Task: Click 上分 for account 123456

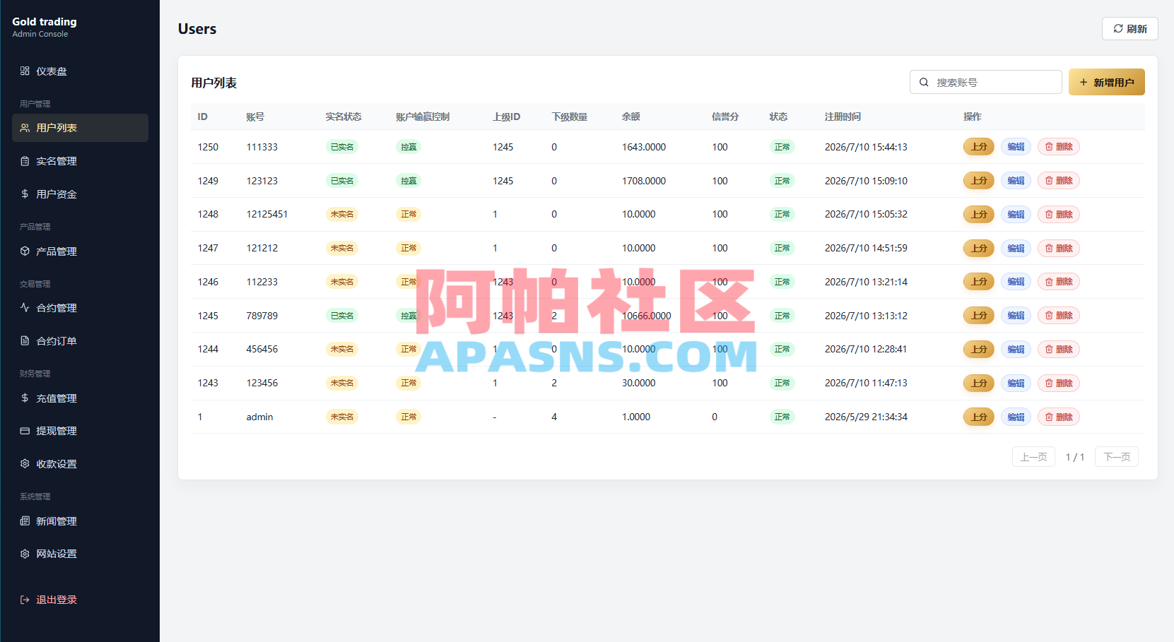Action: (x=979, y=383)
